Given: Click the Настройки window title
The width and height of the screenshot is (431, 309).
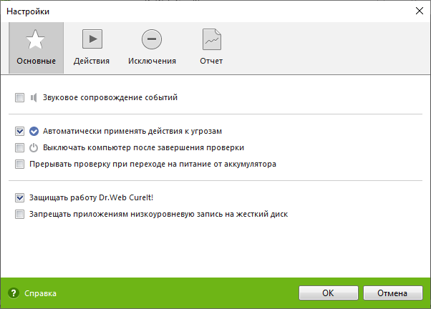Looking at the screenshot, I should 28,11.
